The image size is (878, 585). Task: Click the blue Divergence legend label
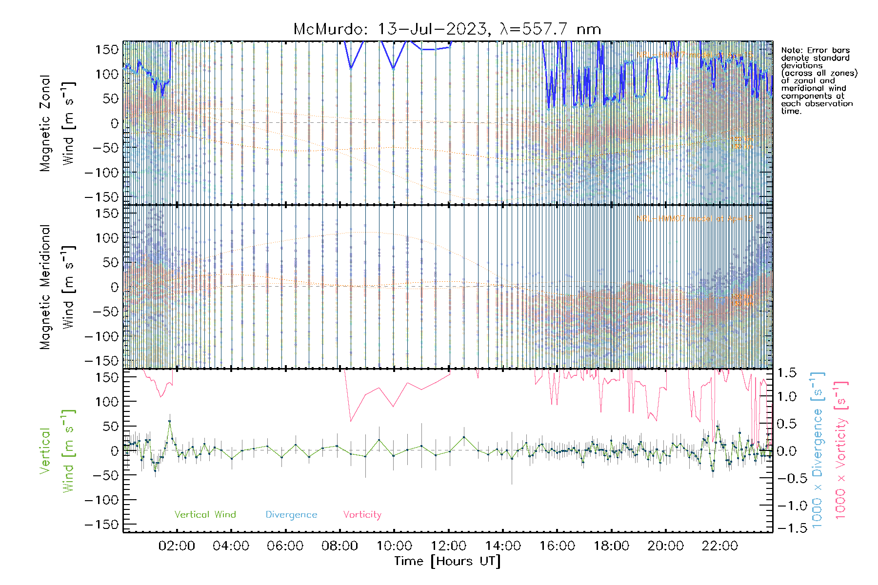click(291, 515)
